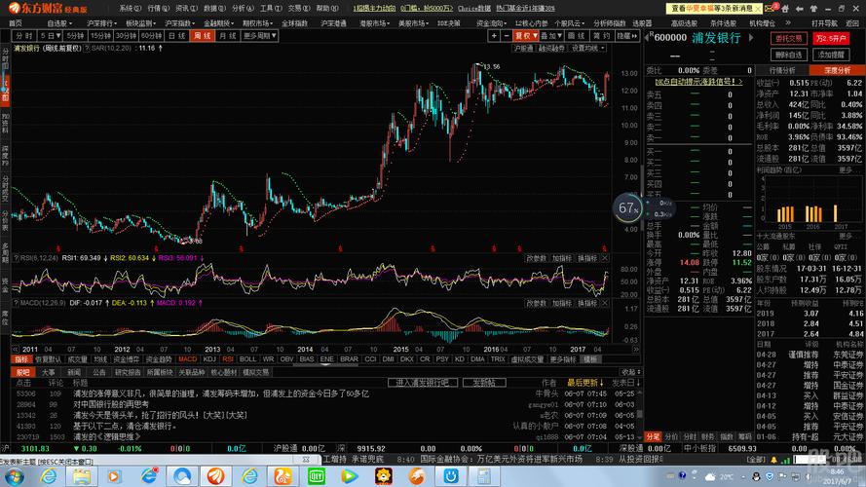Switch chart period to 5分钟
The width and height of the screenshot is (866, 487).
(x=75, y=36)
